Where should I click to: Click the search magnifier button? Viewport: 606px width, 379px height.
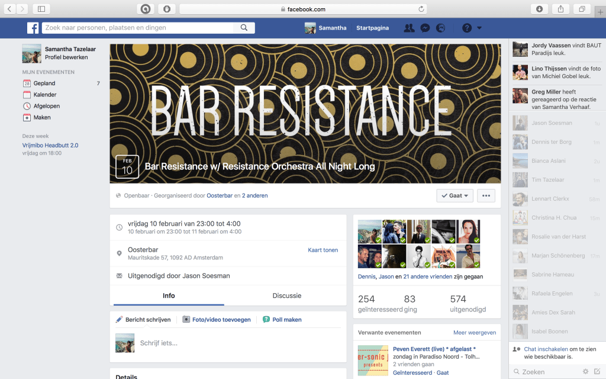coord(244,28)
